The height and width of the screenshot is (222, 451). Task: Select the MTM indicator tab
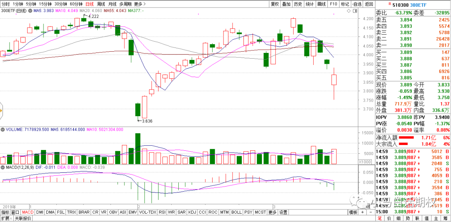(x=224, y=212)
